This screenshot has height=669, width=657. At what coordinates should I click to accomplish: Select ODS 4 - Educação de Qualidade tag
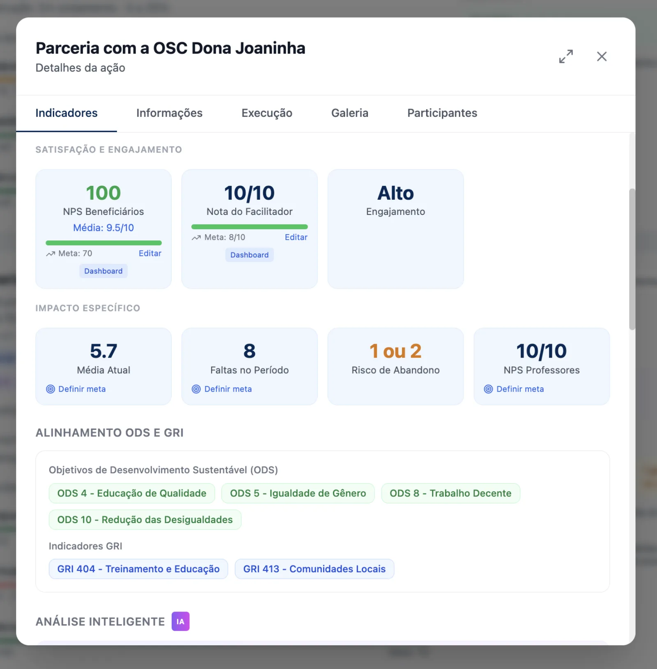[132, 493]
